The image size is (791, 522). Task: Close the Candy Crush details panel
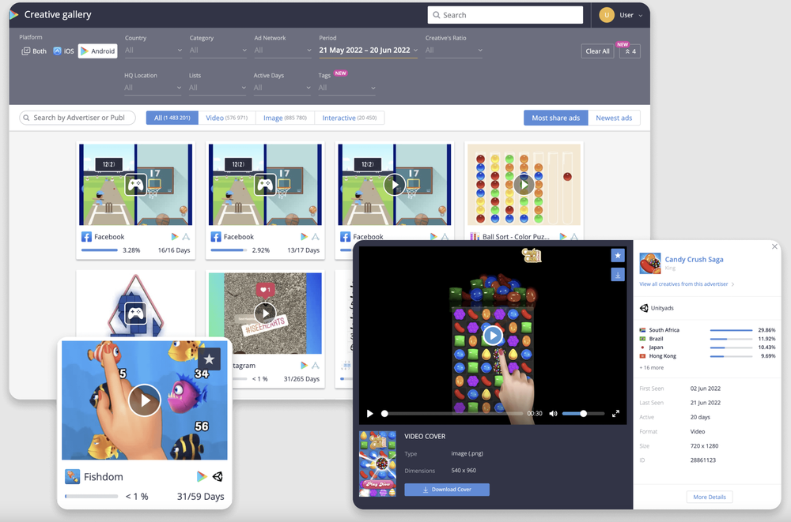coord(774,247)
